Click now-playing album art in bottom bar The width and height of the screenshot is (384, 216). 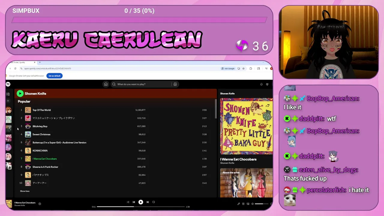click(x=9, y=204)
